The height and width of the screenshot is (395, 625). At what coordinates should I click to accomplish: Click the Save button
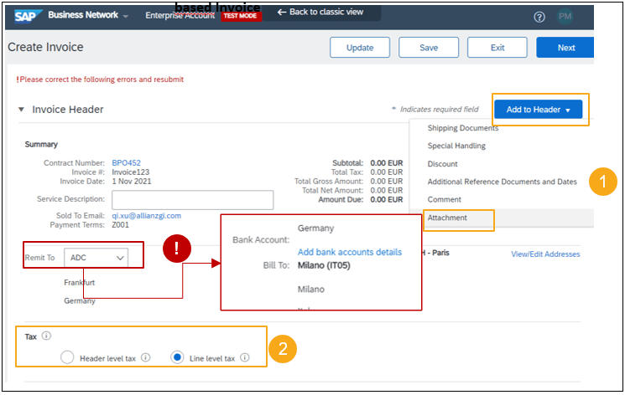pyautogui.click(x=429, y=48)
